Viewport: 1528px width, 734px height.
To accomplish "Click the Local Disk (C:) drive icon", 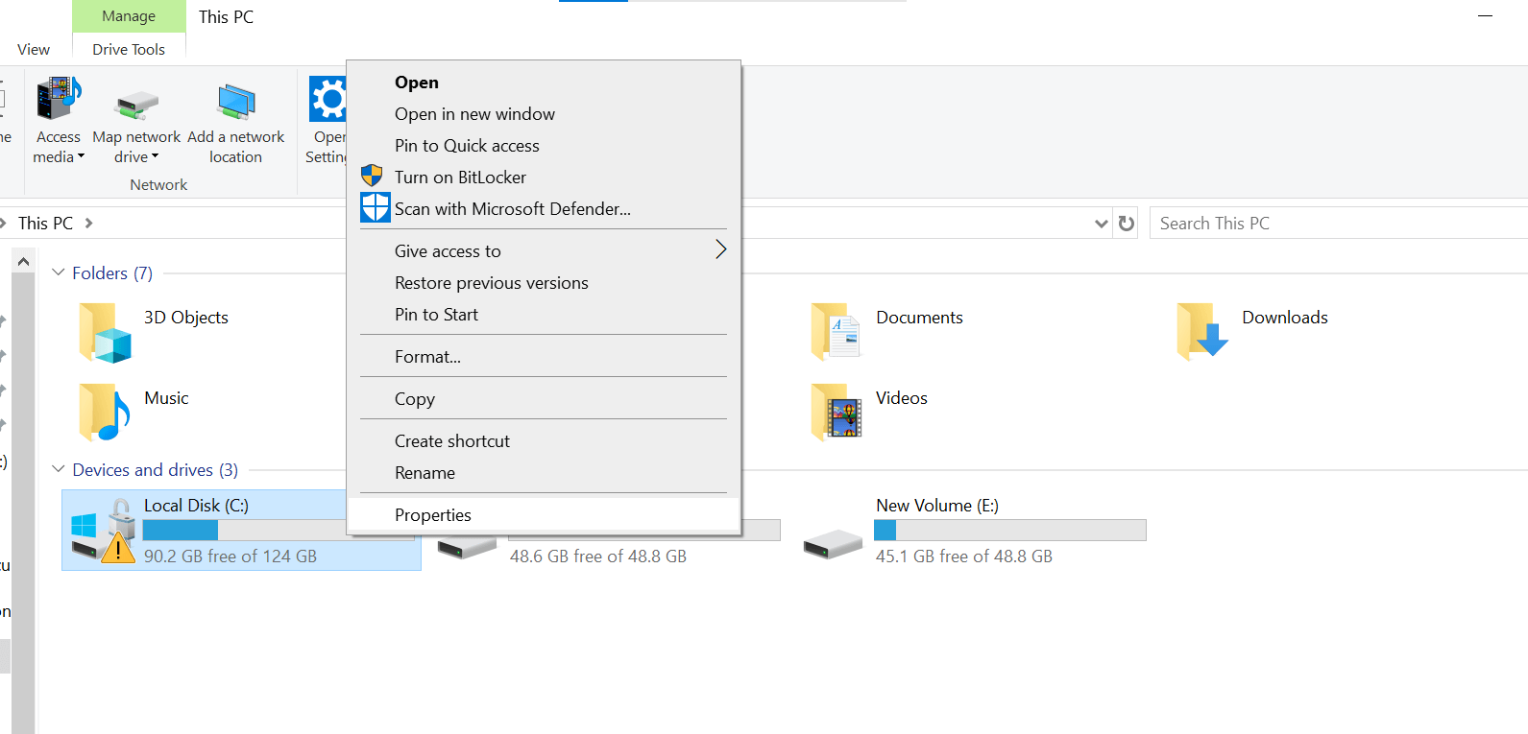I will 103,531.
